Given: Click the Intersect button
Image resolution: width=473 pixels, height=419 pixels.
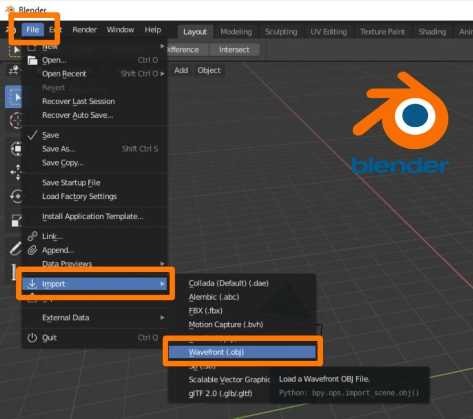Looking at the screenshot, I should pos(234,49).
